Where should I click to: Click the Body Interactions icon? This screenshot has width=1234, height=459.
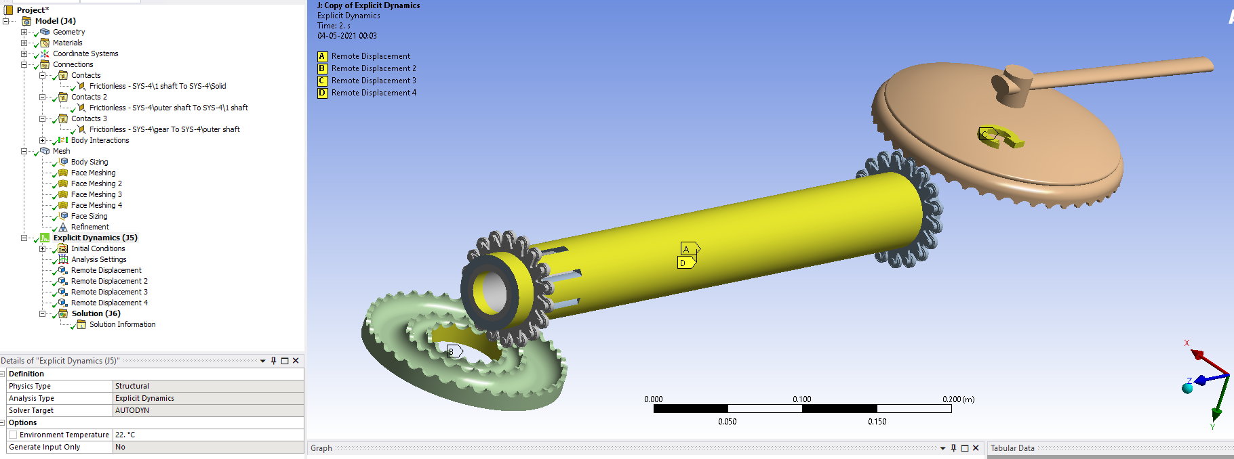[63, 140]
